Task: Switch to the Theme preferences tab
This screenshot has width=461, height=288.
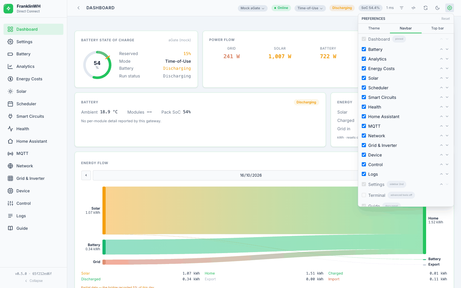Action: tap(374, 28)
